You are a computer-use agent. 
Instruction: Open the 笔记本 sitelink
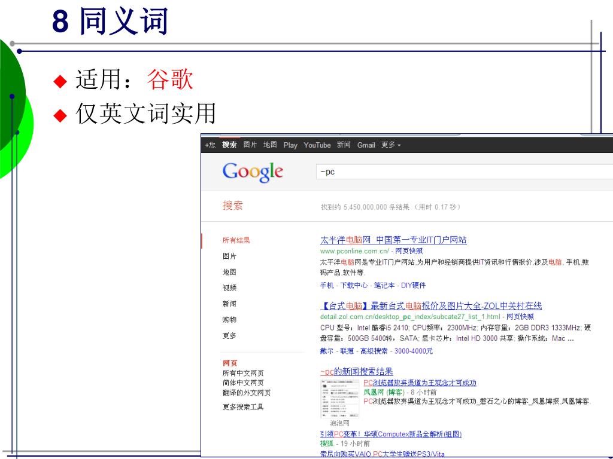[x=384, y=285]
